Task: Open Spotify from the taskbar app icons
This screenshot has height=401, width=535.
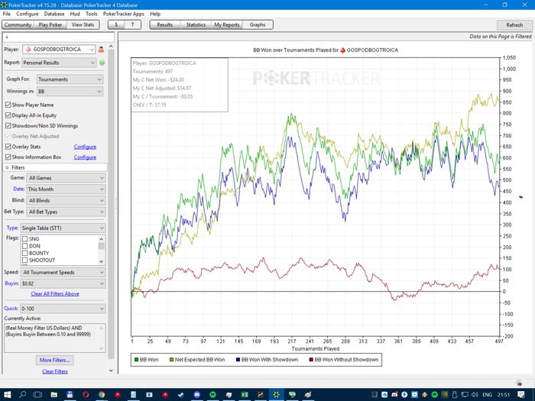Action: (212, 395)
